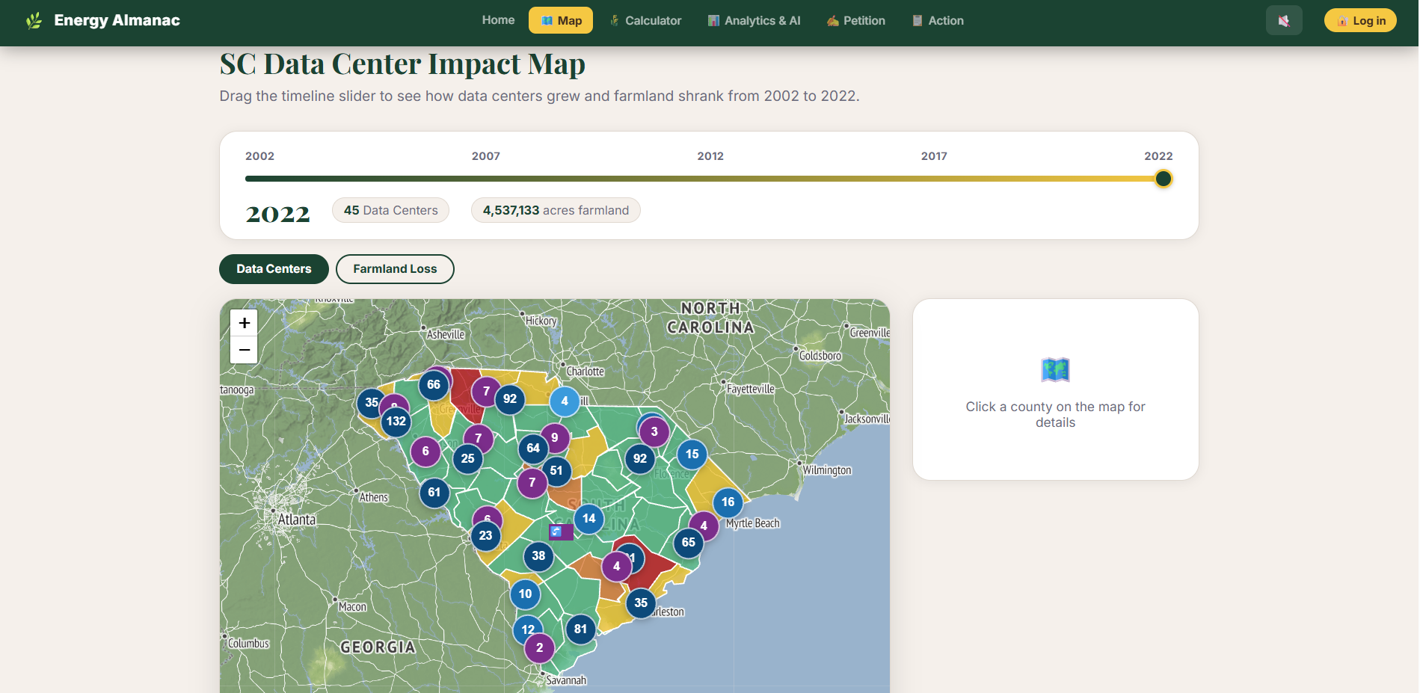Screen dimensions: 1420x693
Task: Click the SC Data Center Impact Map heading
Action: pyautogui.click(x=402, y=64)
